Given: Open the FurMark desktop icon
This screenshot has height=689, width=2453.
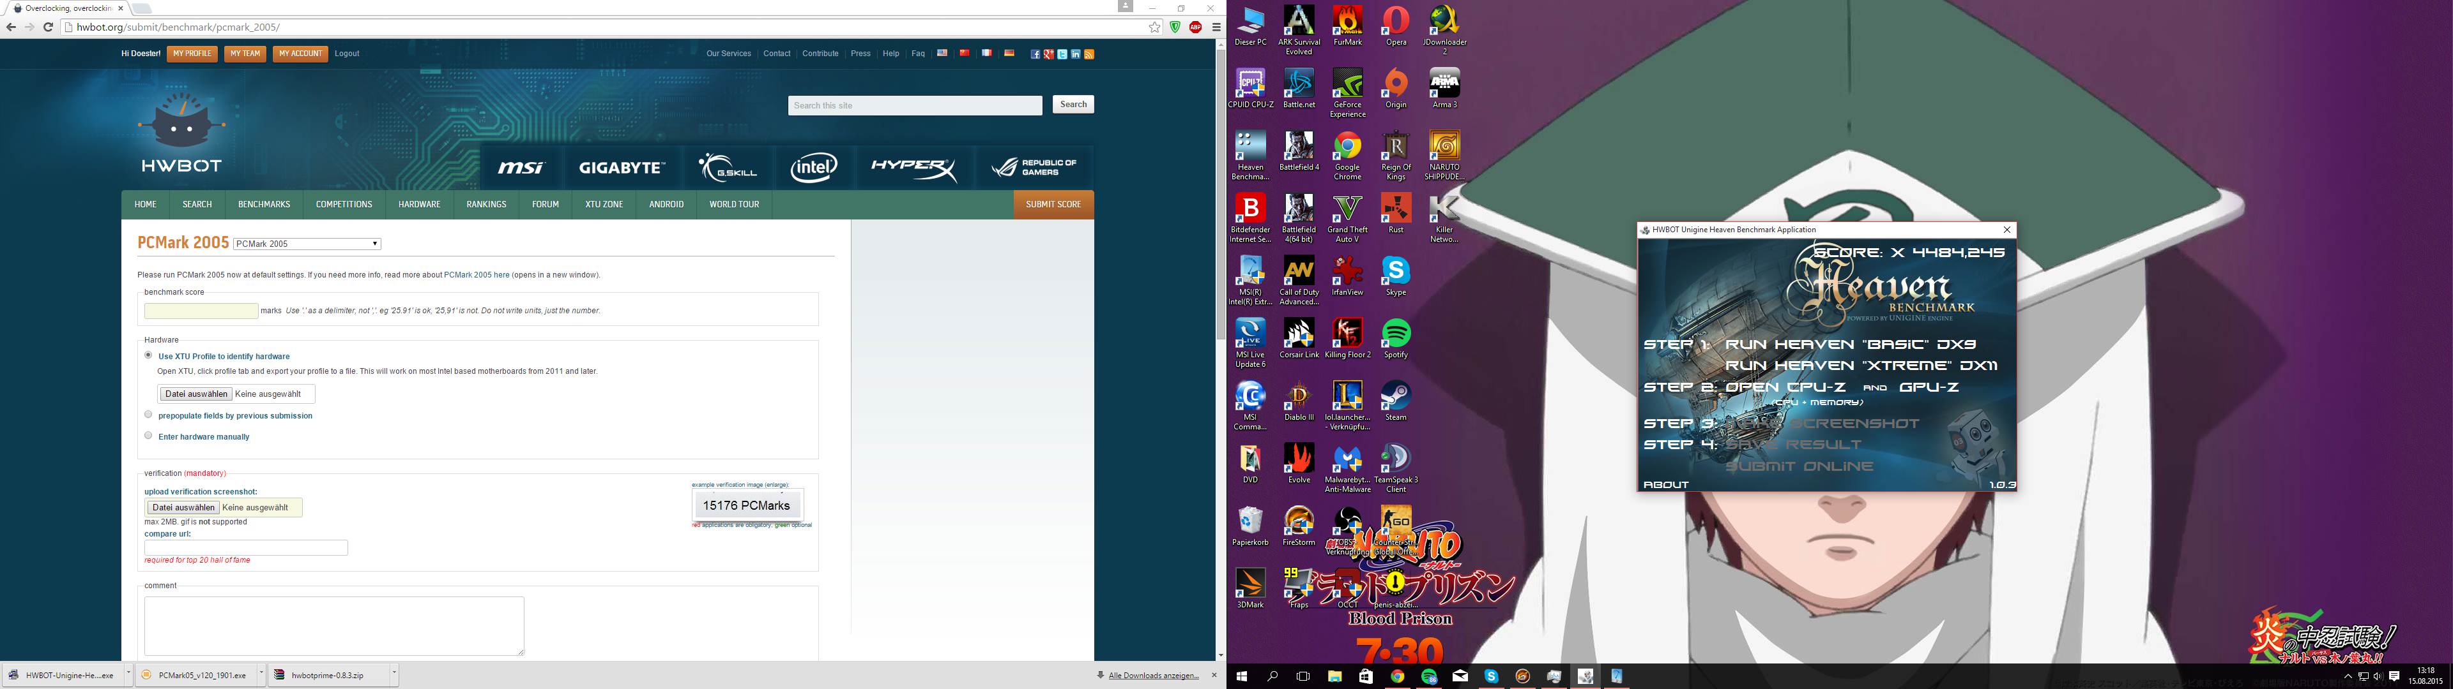Looking at the screenshot, I should pyautogui.click(x=1347, y=26).
